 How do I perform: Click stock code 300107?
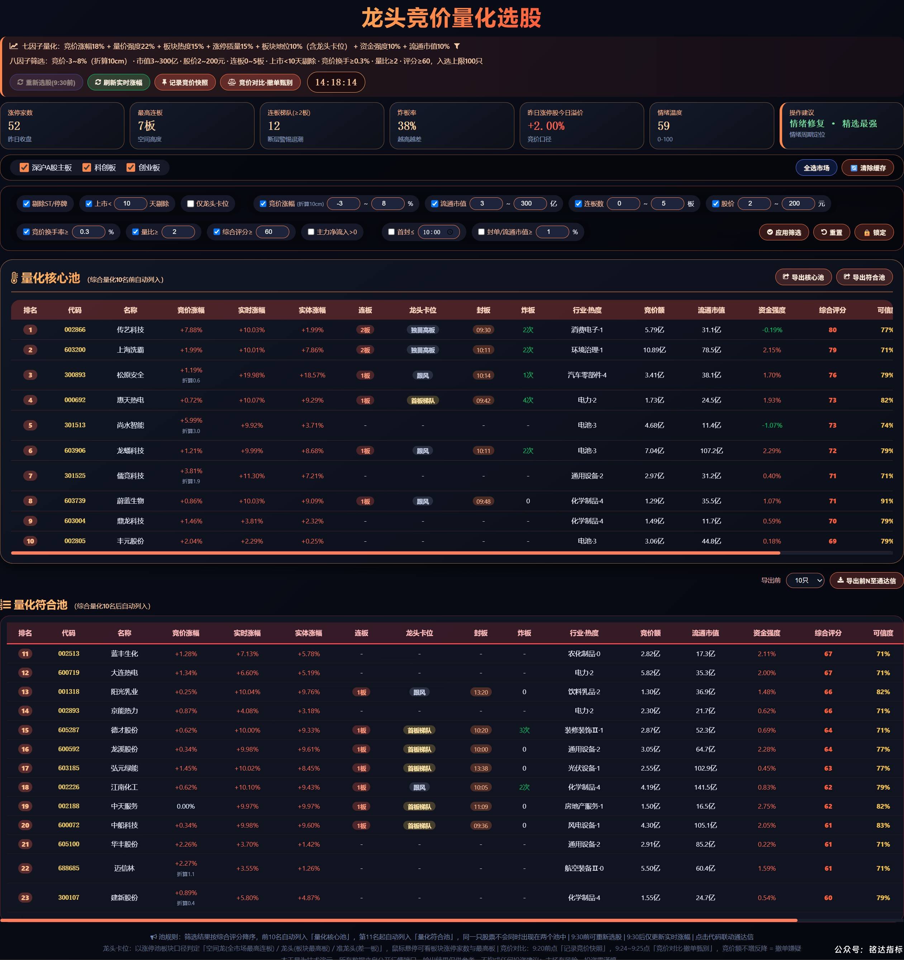click(68, 897)
